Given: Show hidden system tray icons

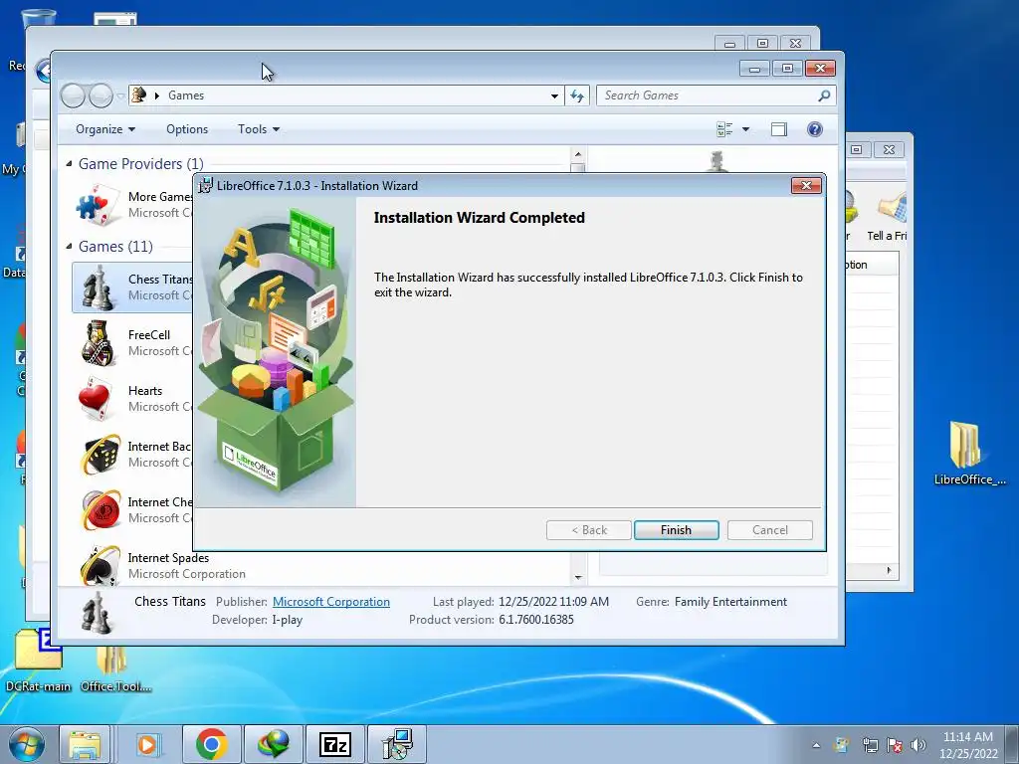Looking at the screenshot, I should coord(816,745).
